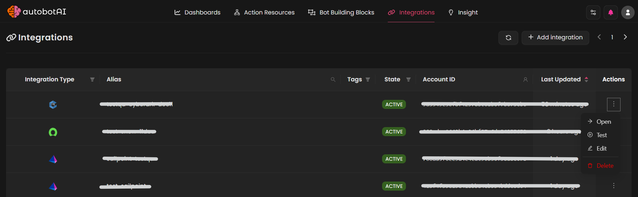Open the Tags column filter
638x197 pixels.
368,80
